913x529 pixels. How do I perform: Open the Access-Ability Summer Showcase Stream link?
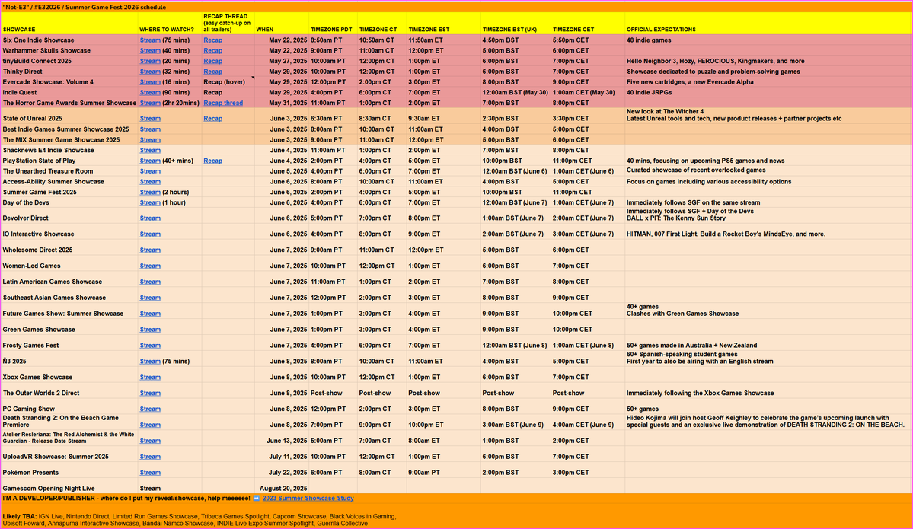click(150, 182)
